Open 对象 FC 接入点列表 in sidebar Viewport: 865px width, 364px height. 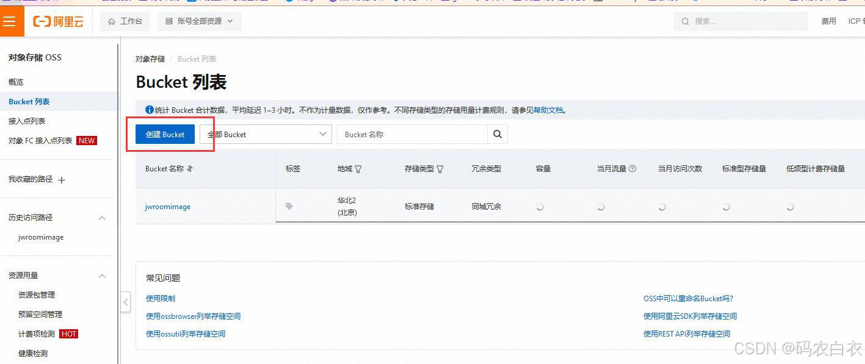[40, 140]
